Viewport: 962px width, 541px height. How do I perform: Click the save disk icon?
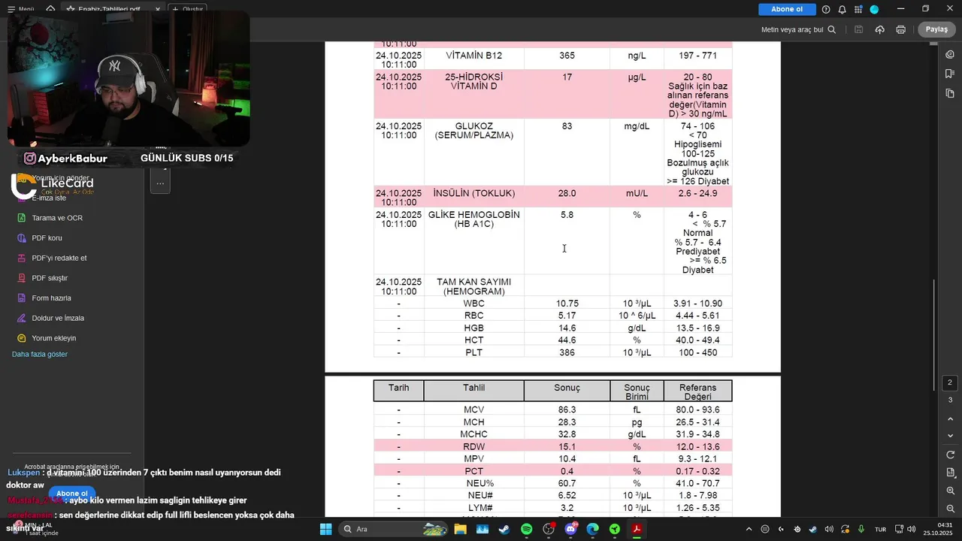(x=858, y=29)
